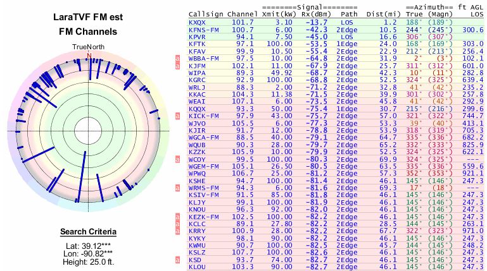Click the red icon next to WCOY

[x=178, y=159]
